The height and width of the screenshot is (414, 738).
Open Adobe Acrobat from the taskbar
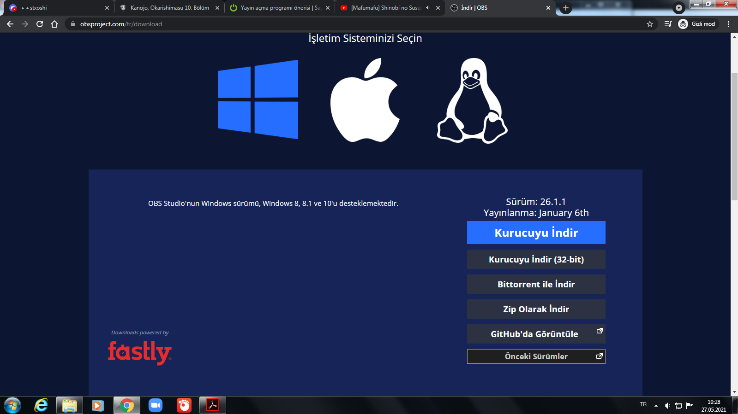pyautogui.click(x=213, y=405)
